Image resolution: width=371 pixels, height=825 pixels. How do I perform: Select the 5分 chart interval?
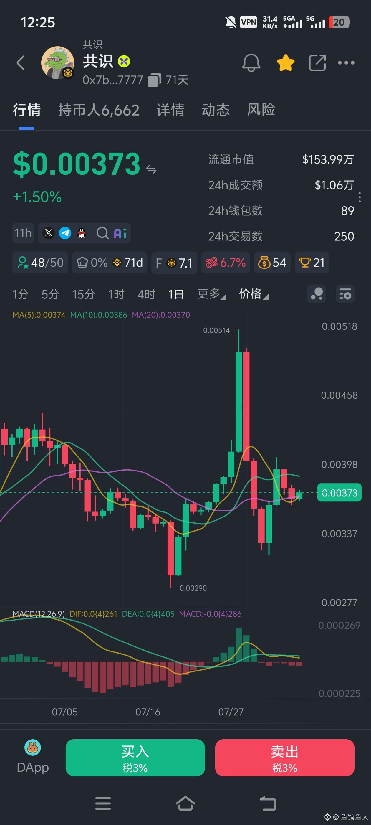[x=50, y=294]
